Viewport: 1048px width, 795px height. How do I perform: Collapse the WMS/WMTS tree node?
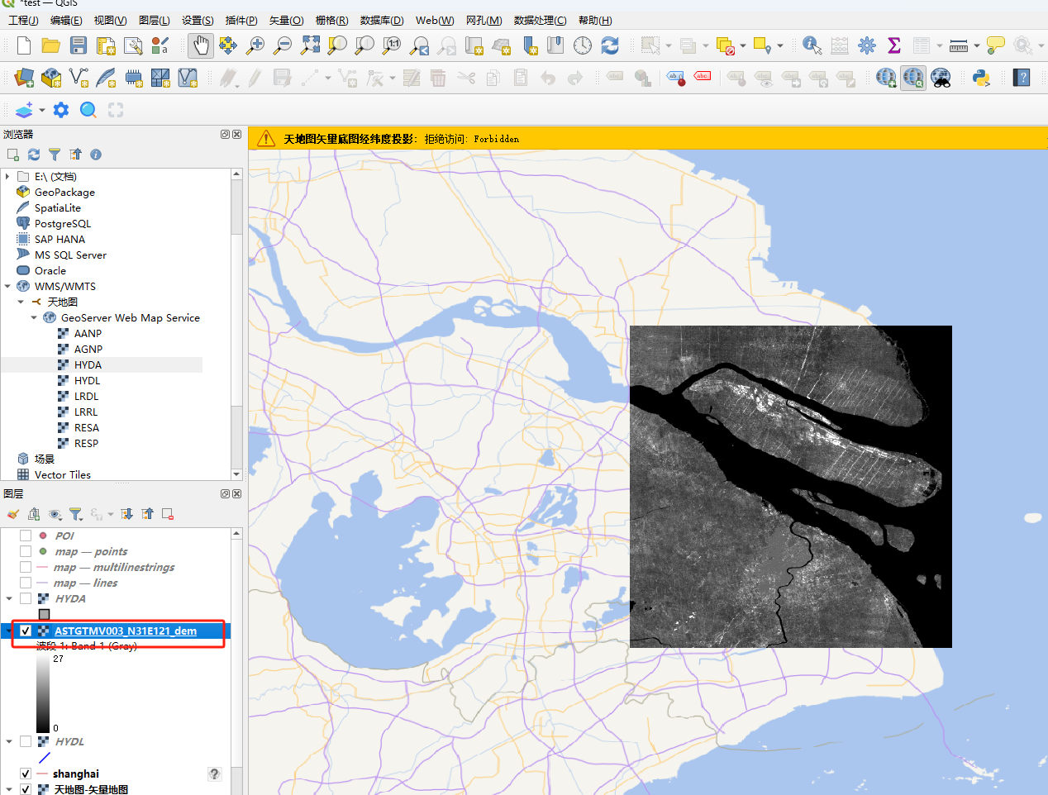(7, 287)
